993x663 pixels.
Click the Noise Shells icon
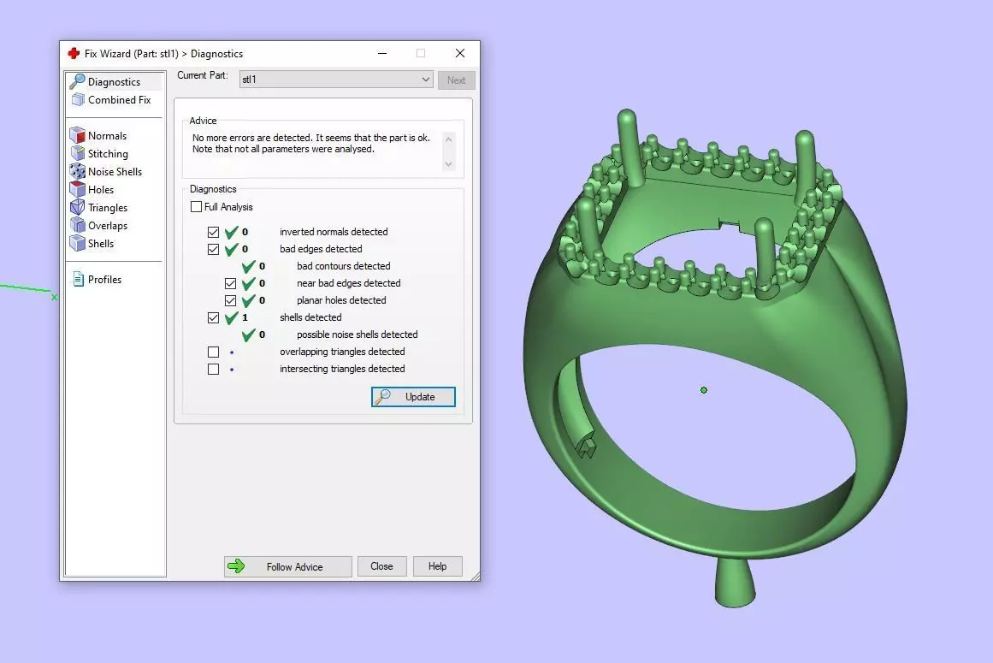pyautogui.click(x=77, y=172)
